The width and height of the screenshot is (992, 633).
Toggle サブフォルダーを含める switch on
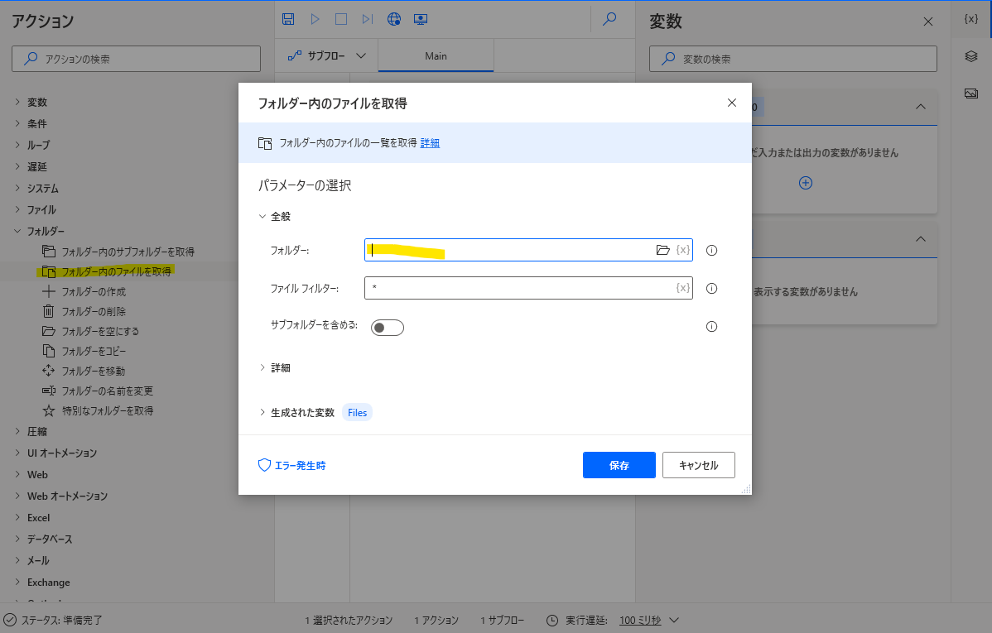point(387,327)
